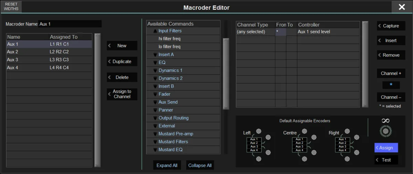Select Aux 2 in the Centre encoder list
This screenshot has height=174, width=413.
[300, 143]
